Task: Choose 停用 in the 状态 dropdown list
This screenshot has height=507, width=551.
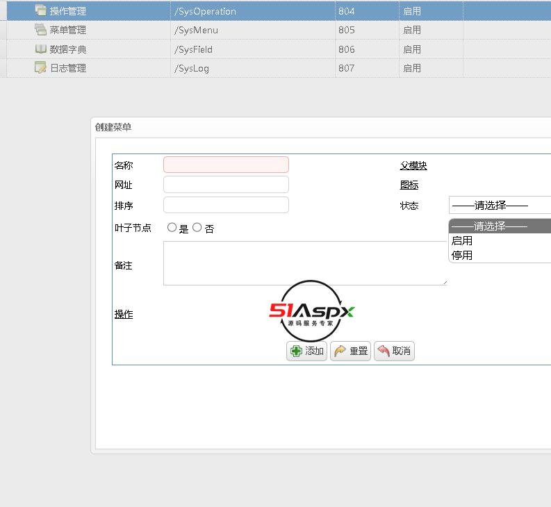Action: tap(500, 256)
